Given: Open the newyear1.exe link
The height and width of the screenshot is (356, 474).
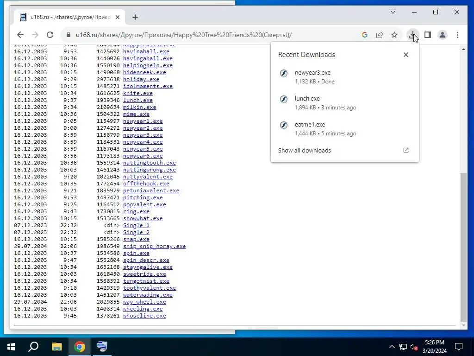Looking at the screenshot, I should click(x=143, y=121).
